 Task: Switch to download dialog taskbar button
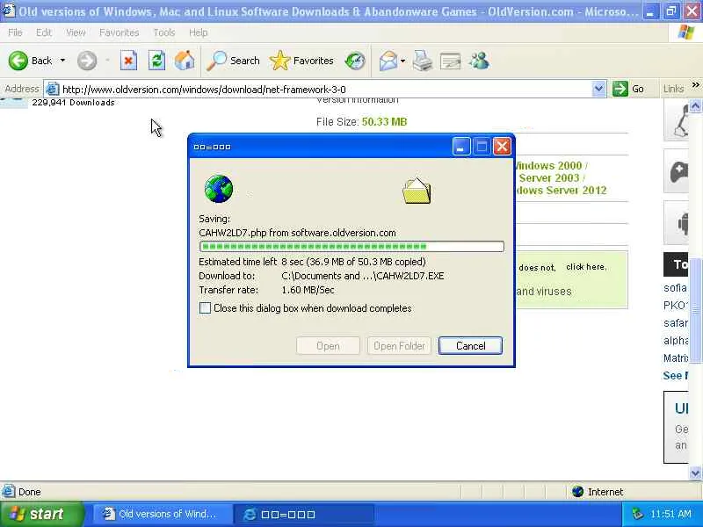303,514
